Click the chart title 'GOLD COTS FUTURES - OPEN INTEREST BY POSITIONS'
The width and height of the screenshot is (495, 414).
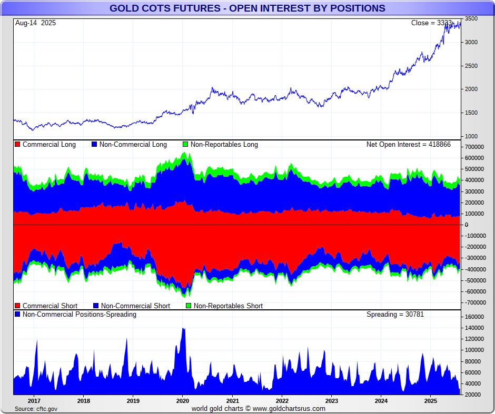(x=247, y=8)
